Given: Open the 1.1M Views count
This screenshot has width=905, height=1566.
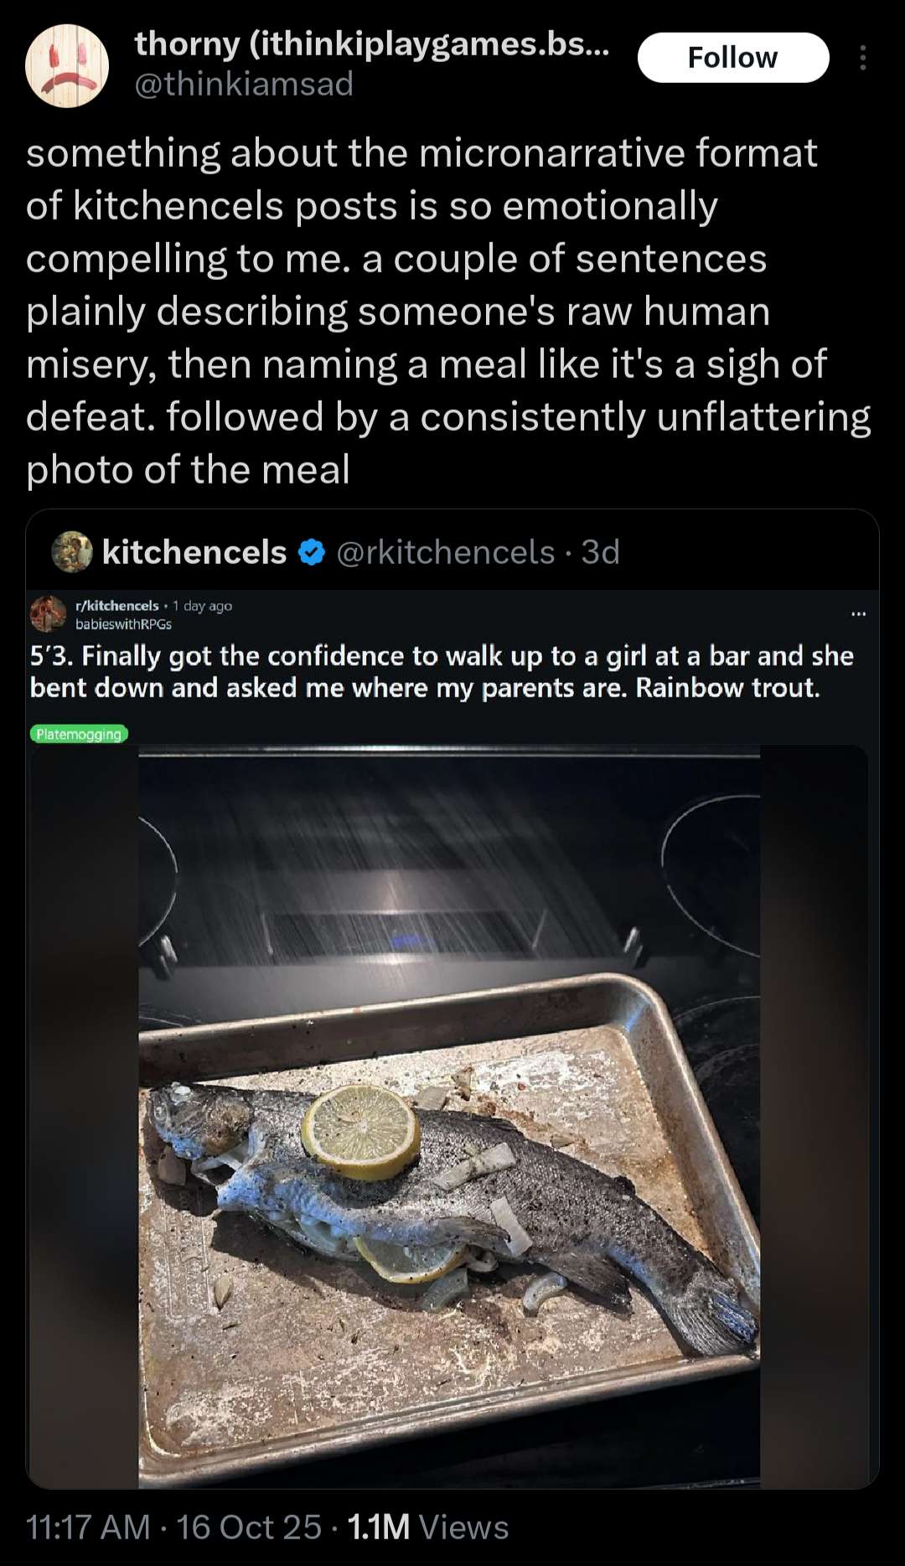Looking at the screenshot, I should point(427,1527).
